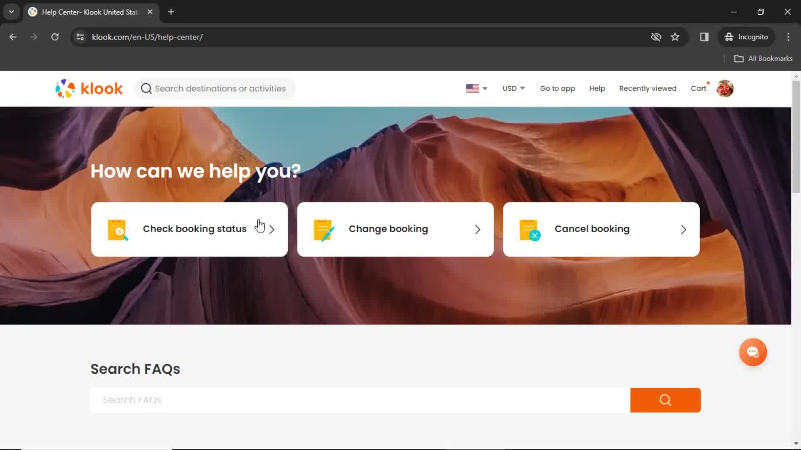Viewport: 801px width, 450px height.
Task: Click the Cancel booking arrow chevron
Action: tap(683, 229)
